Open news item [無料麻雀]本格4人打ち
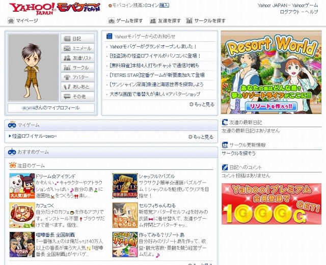 point(154,66)
